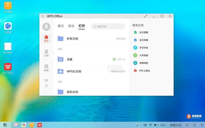The width and height of the screenshot is (205, 128).
Task: Go back with the WPS Office back arrow
Action: coord(43,16)
